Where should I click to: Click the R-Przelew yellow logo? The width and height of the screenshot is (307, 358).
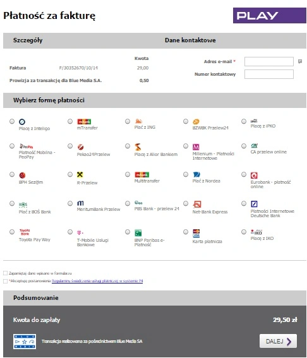point(80,175)
